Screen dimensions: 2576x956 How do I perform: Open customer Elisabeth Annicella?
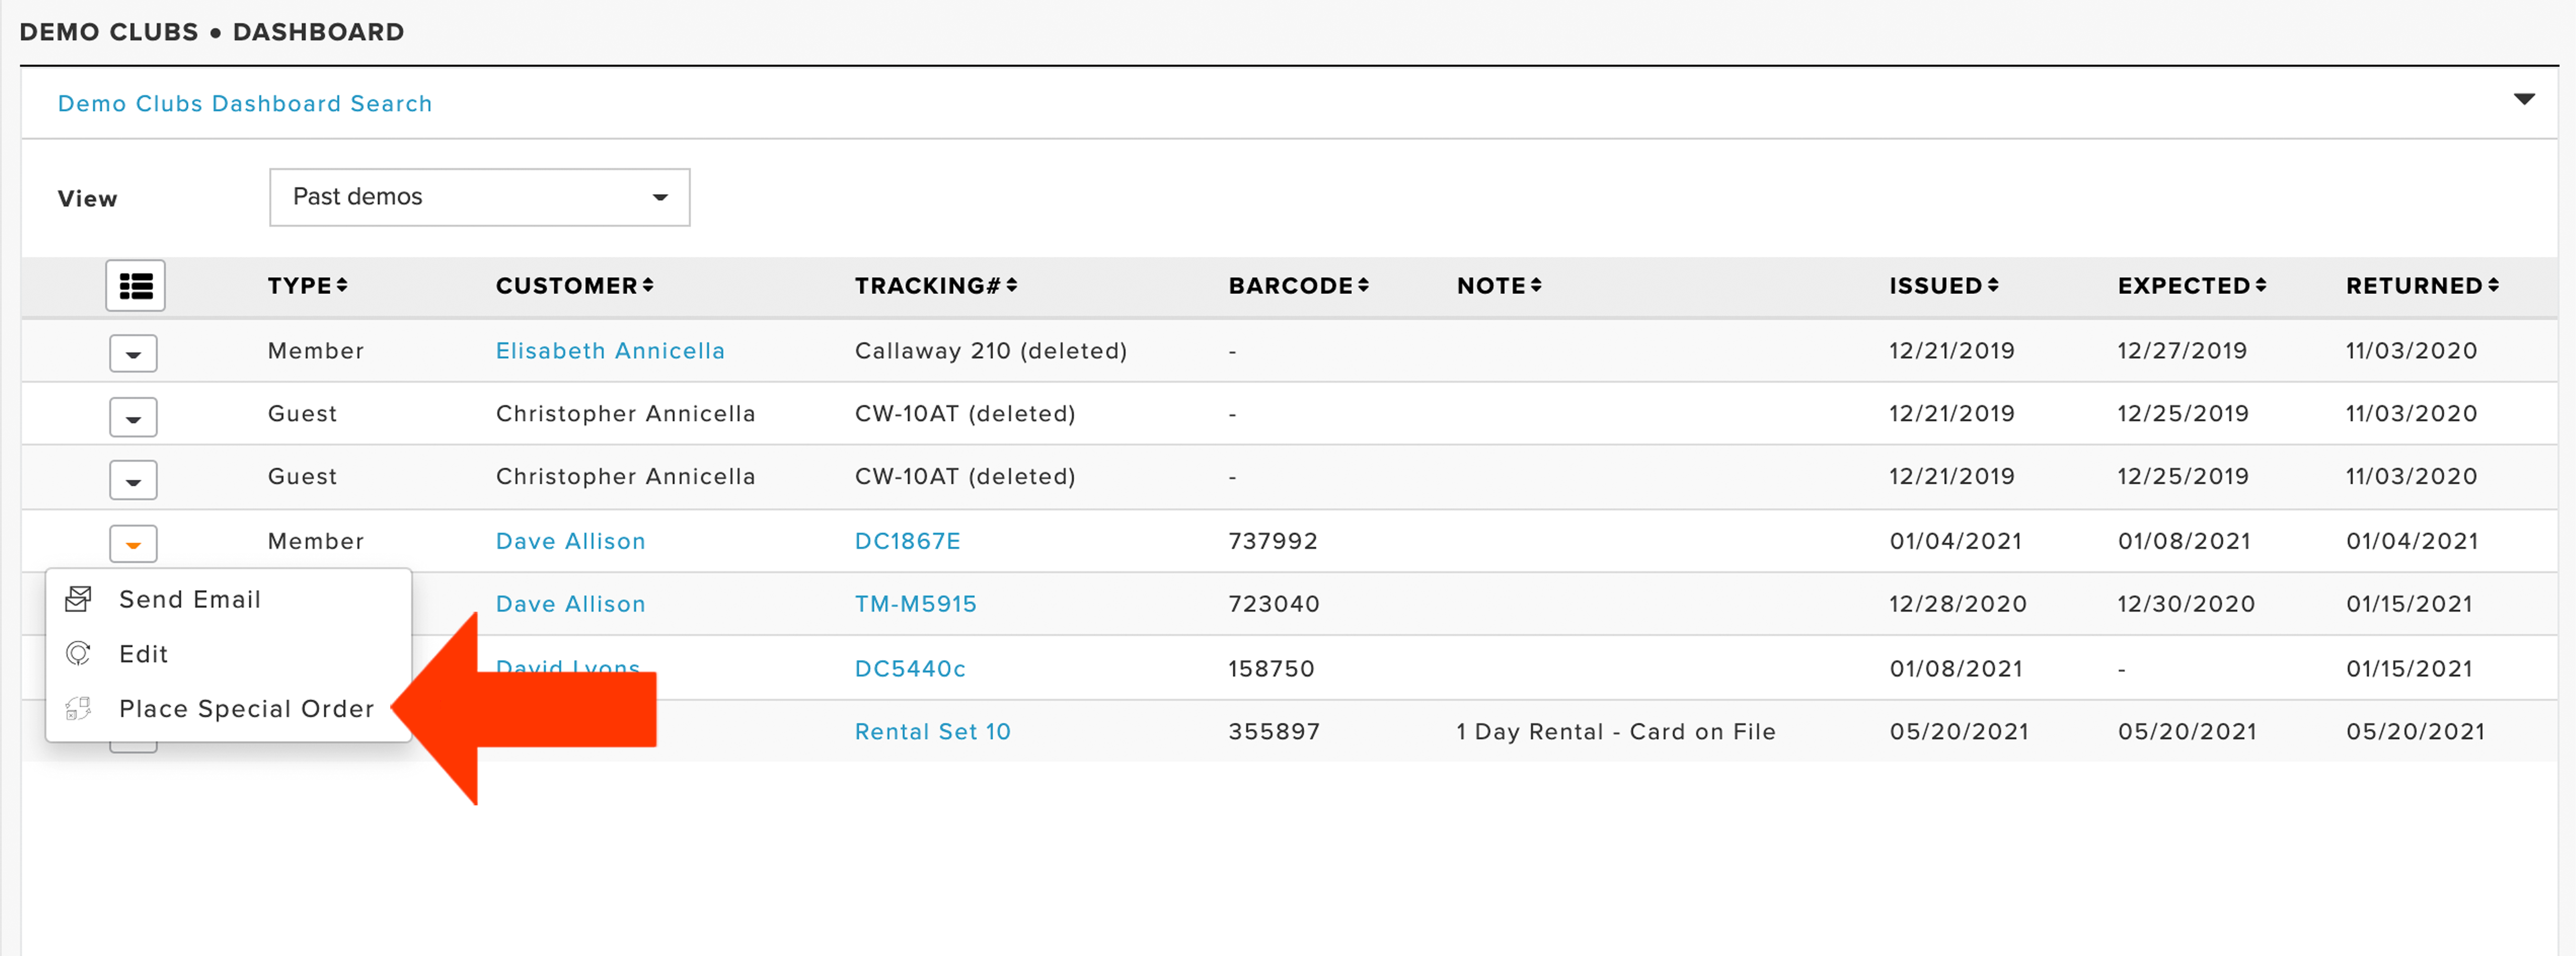[610, 351]
